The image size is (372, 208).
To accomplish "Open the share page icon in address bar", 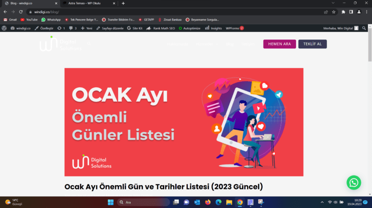I will [326, 12].
